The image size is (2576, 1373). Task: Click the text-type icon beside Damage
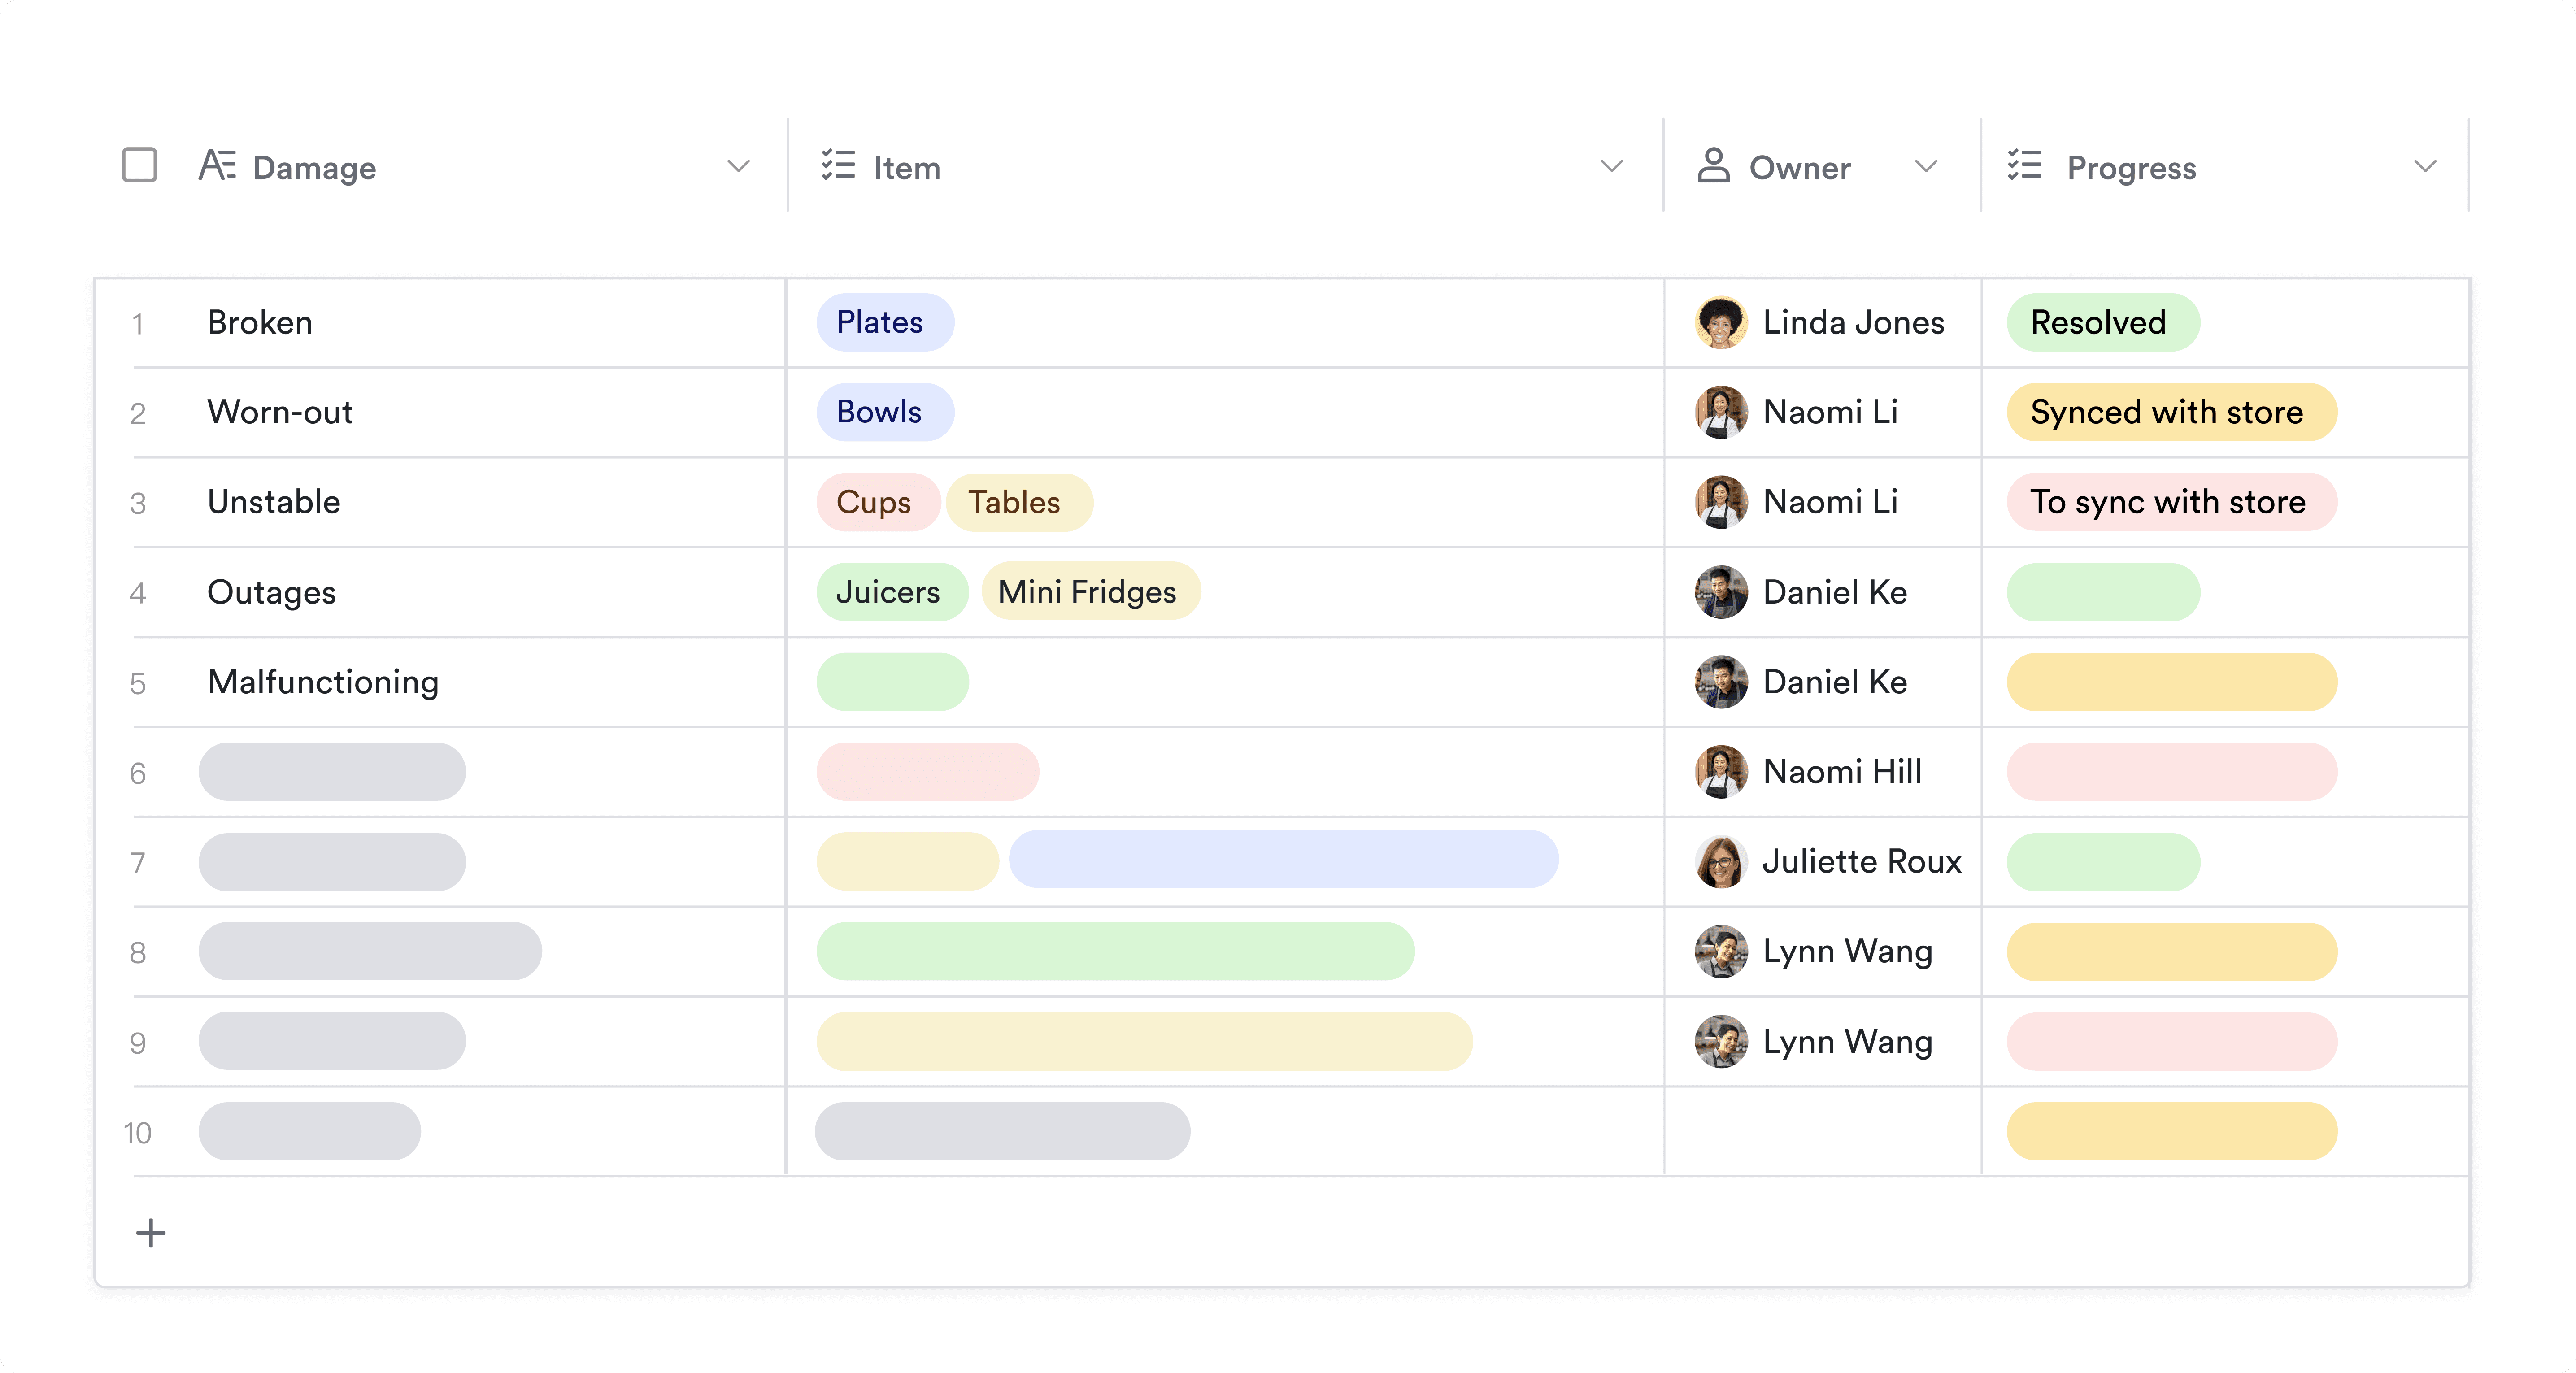click(x=217, y=165)
